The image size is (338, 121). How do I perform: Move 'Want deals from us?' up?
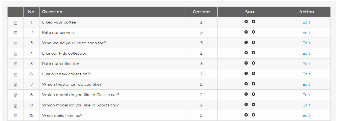(246, 115)
